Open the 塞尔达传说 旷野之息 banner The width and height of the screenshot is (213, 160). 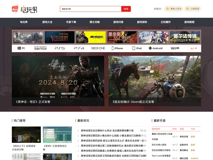[x=185, y=37]
